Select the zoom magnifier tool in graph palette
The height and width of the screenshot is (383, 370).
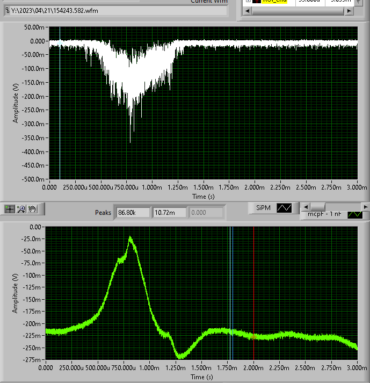coord(21,209)
